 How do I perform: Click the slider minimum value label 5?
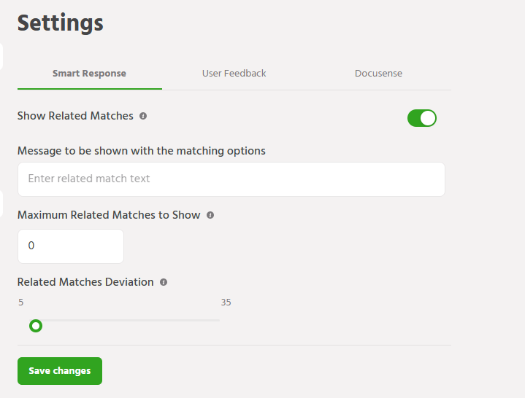pyautogui.click(x=21, y=303)
